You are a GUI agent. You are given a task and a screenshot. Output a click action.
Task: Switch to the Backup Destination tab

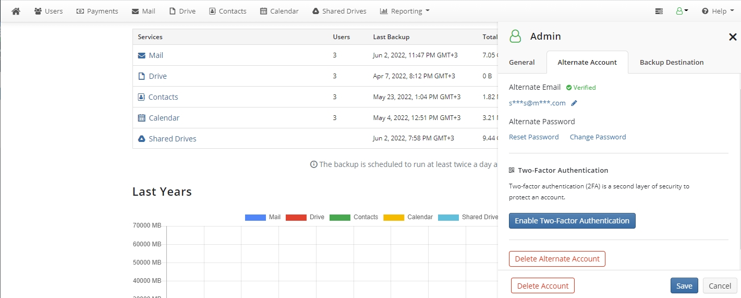click(671, 62)
